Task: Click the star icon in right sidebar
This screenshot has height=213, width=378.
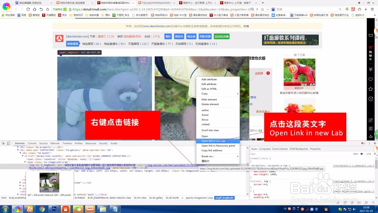Action: coord(370,89)
